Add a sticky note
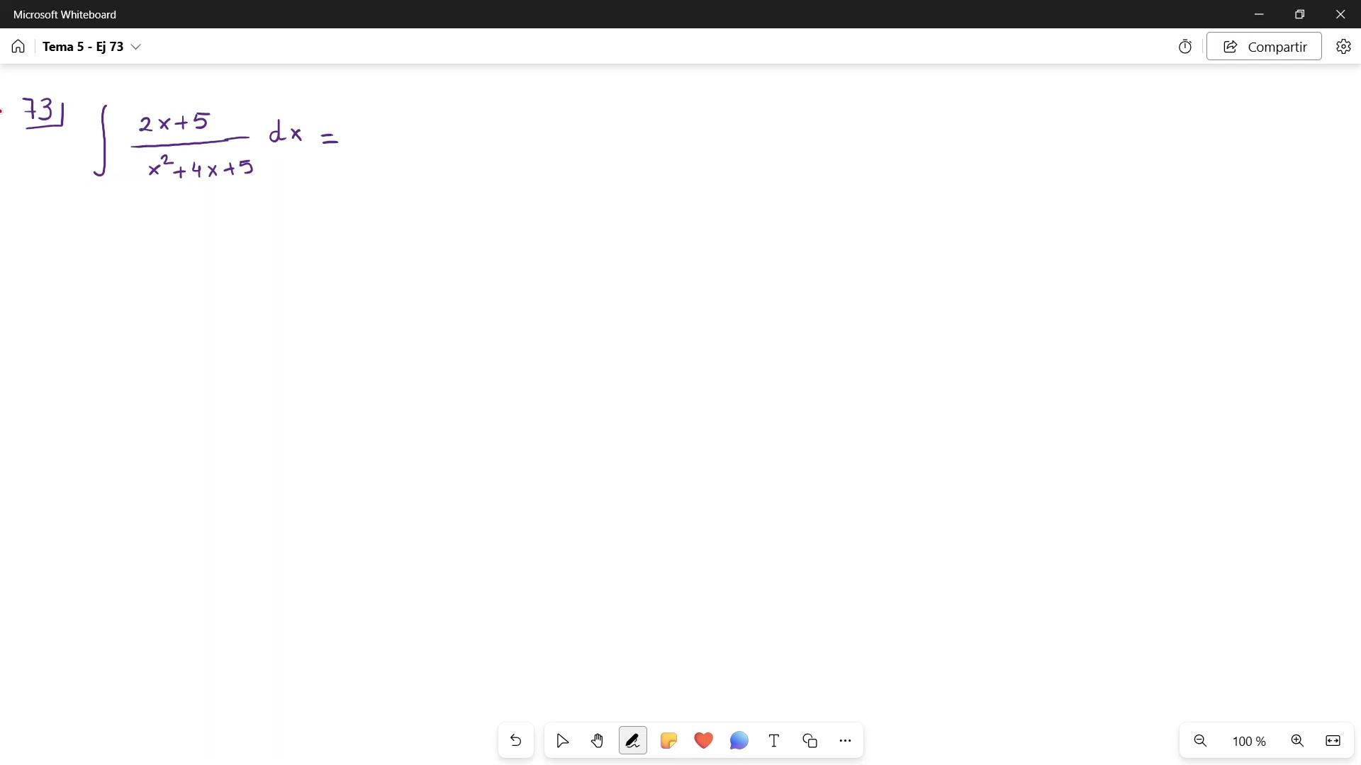The height and width of the screenshot is (765, 1361). (x=668, y=741)
